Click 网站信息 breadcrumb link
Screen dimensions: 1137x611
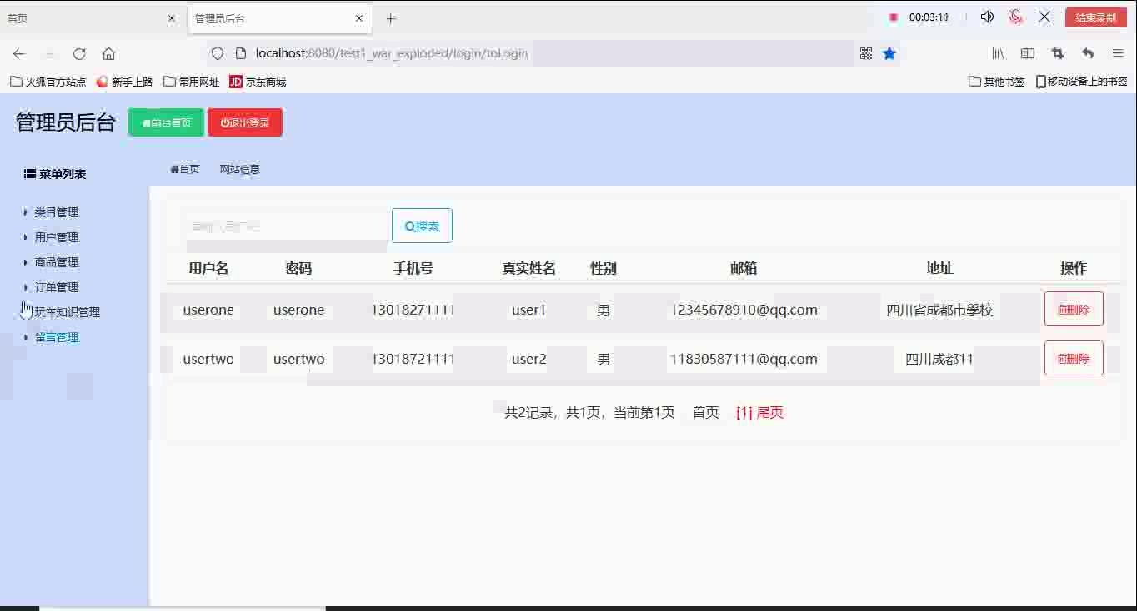tap(240, 169)
